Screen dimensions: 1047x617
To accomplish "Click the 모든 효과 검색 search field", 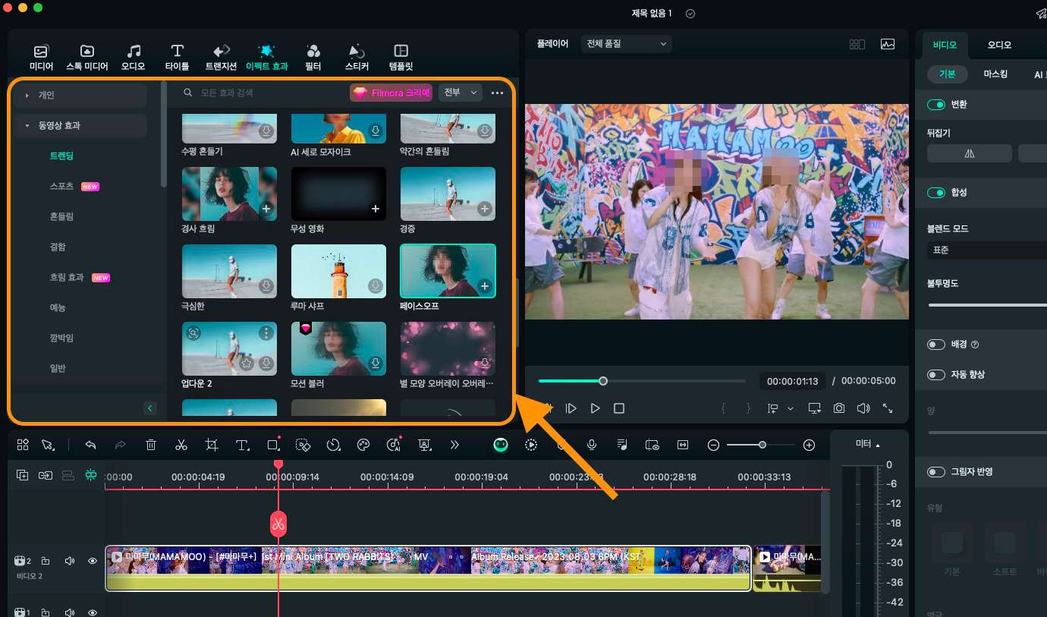I will [262, 93].
